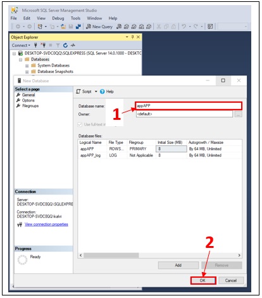The height and width of the screenshot is (298, 262).
Task: Select the Filegroups page
Action: [30, 106]
